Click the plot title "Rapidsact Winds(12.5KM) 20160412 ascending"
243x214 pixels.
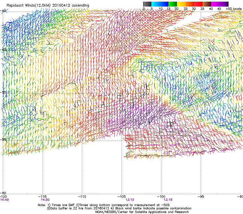point(48,6)
